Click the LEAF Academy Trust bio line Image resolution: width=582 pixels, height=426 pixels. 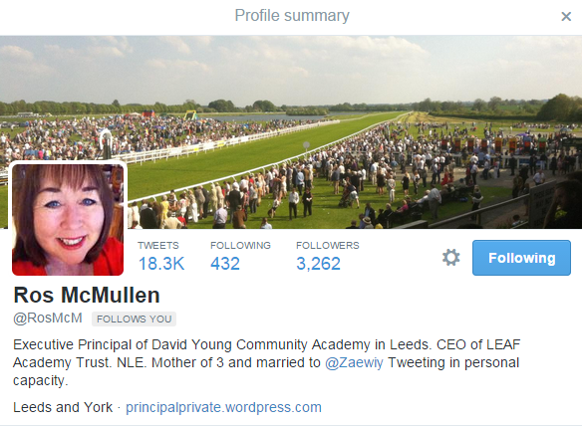coord(266,362)
